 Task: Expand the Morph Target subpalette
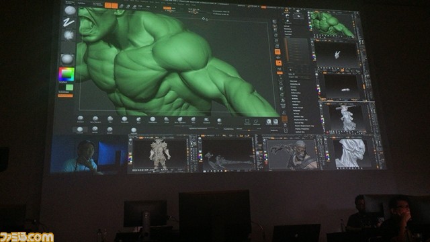pos(298,108)
